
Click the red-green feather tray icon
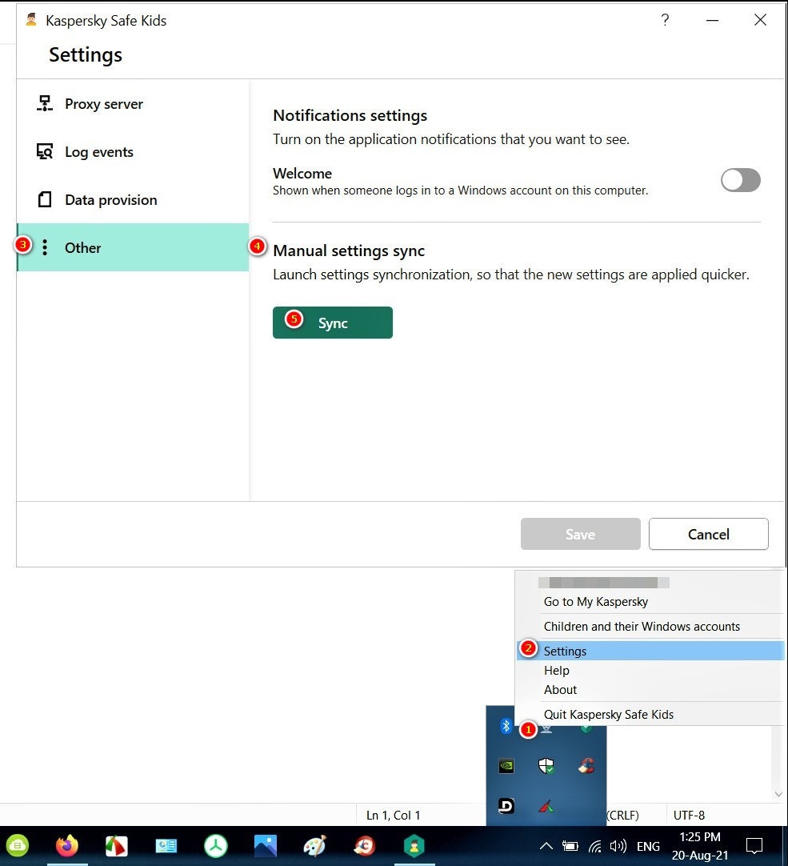coord(546,806)
